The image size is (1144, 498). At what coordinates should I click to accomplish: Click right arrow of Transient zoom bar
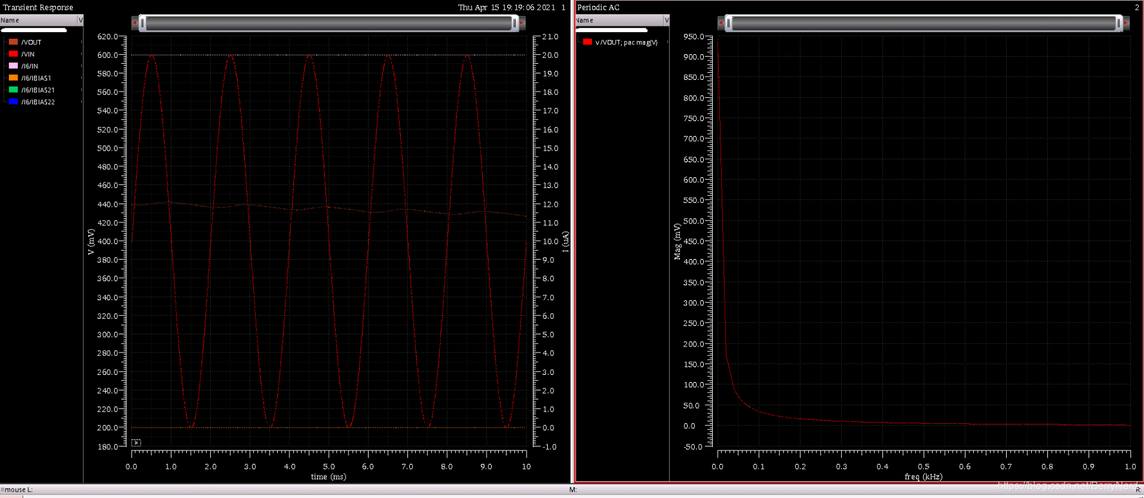(x=521, y=23)
